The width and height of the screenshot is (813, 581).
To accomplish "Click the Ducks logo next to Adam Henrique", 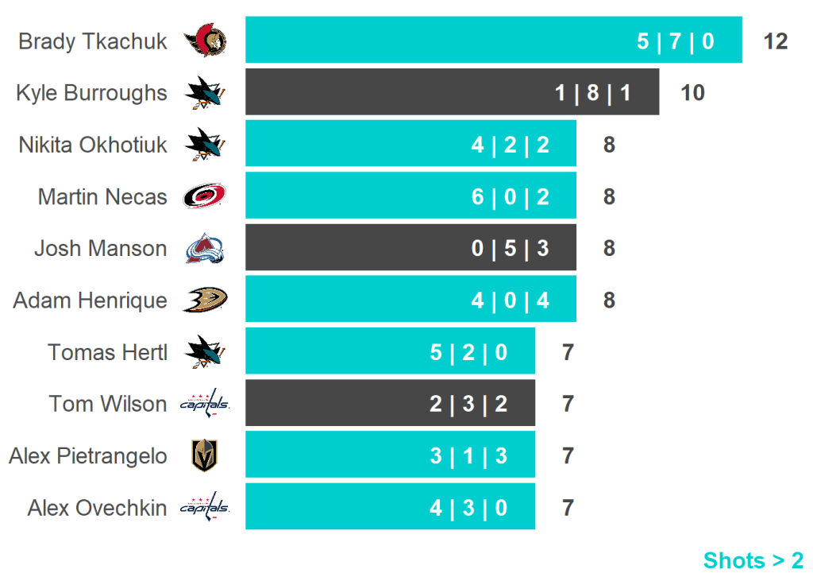I will [205, 300].
